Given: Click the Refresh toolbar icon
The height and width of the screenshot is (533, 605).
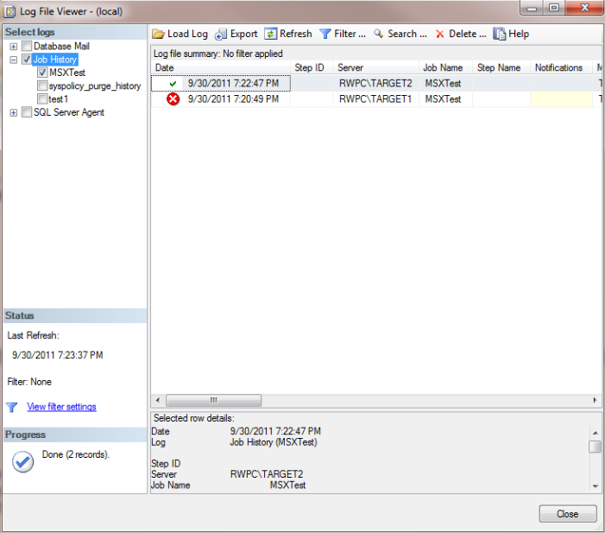Looking at the screenshot, I should click(270, 34).
